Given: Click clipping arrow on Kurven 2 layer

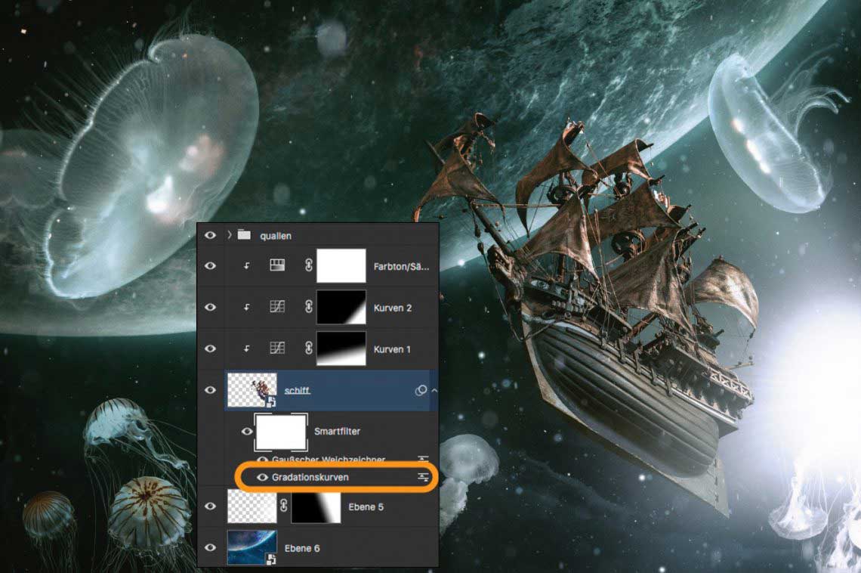Looking at the screenshot, I should (x=246, y=307).
